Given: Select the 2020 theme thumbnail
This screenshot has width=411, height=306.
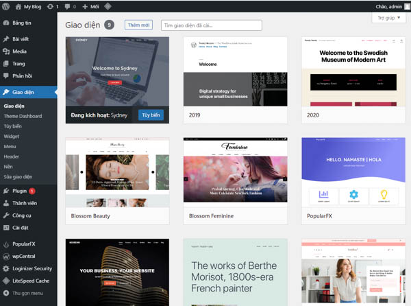Looking at the screenshot, I should (353, 71).
